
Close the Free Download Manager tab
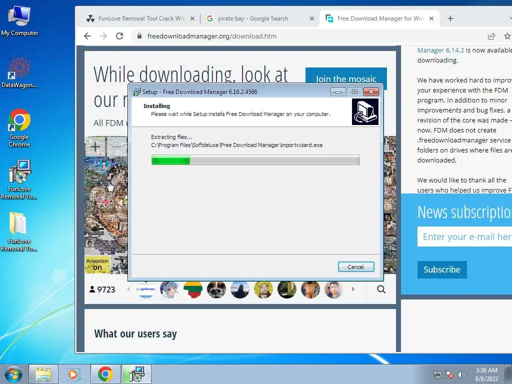tap(431, 18)
